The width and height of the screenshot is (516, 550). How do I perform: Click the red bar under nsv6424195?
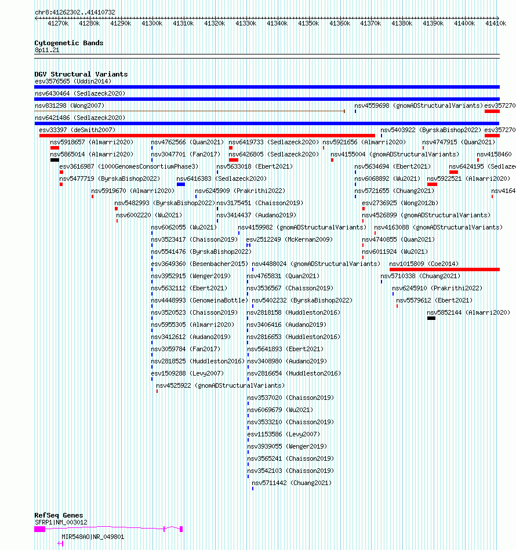point(453,172)
